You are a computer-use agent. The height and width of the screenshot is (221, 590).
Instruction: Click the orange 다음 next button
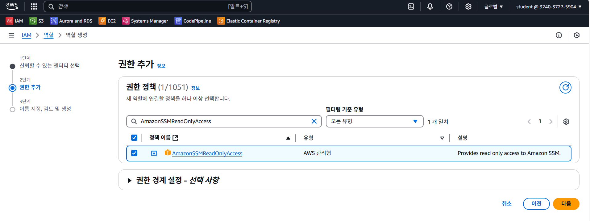tap(566, 204)
